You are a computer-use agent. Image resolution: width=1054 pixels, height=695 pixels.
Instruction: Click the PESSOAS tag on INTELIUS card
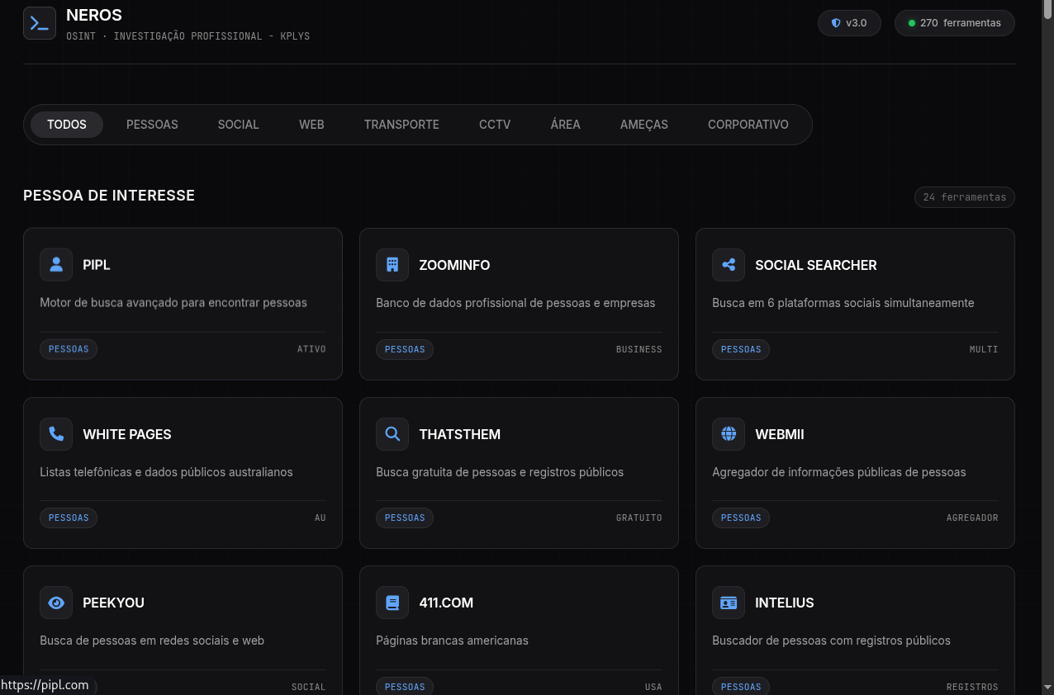pyautogui.click(x=741, y=687)
